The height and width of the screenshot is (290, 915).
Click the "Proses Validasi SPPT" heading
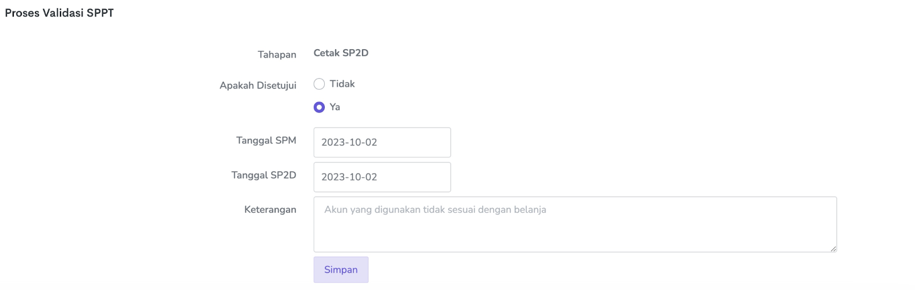coord(59,13)
